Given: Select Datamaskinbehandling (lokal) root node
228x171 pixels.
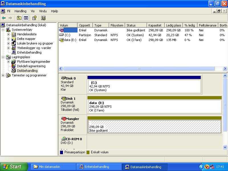Looking at the screenshot, I should (26, 25).
